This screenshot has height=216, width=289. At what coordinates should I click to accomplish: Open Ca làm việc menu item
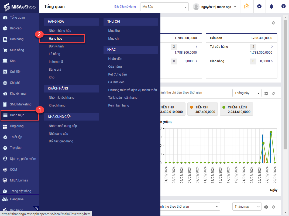tap(116, 82)
